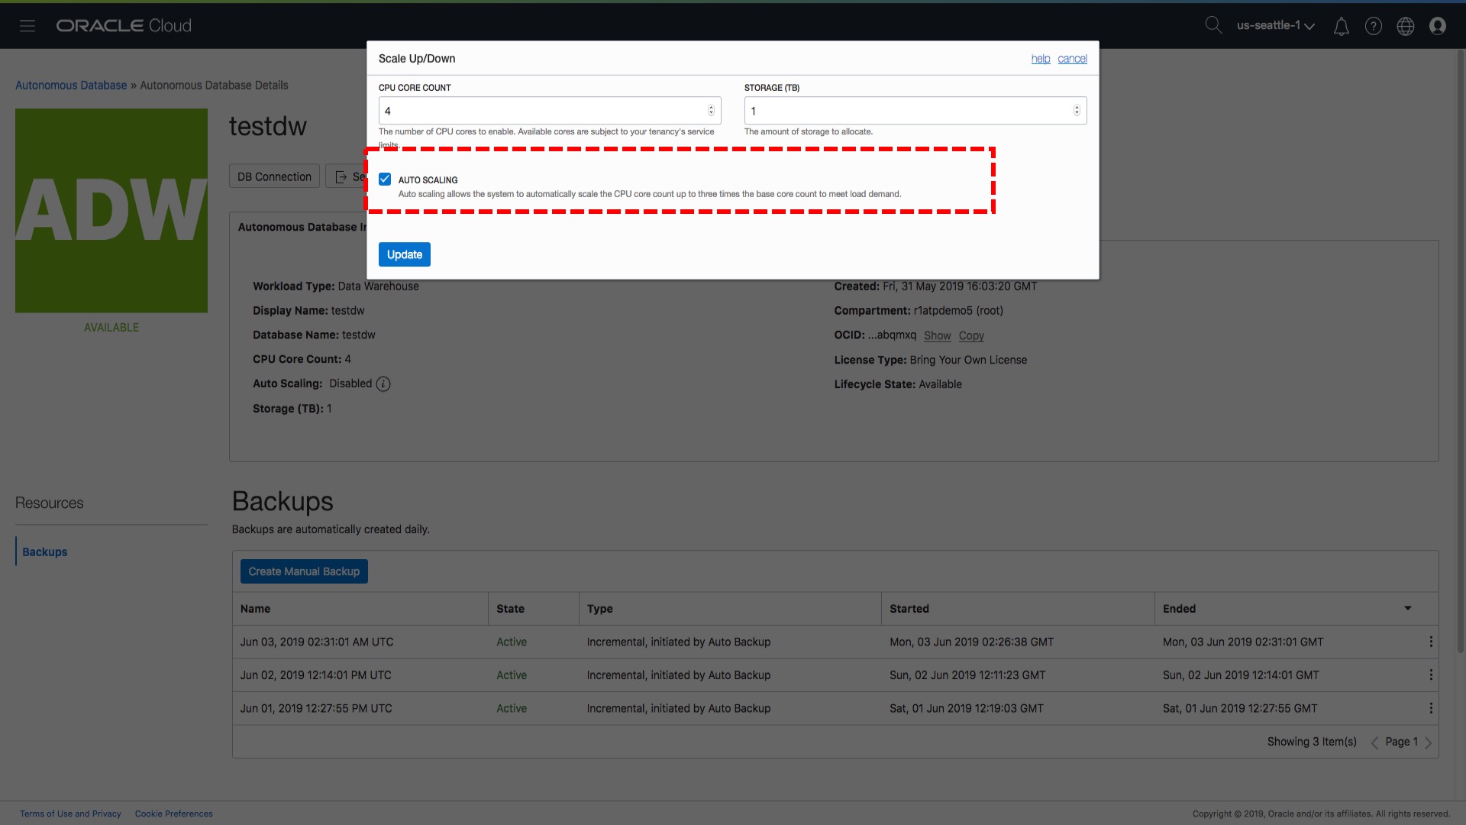Uncheck the Auto Scaling checkbox
Image resolution: width=1466 pixels, height=825 pixels.
(385, 180)
